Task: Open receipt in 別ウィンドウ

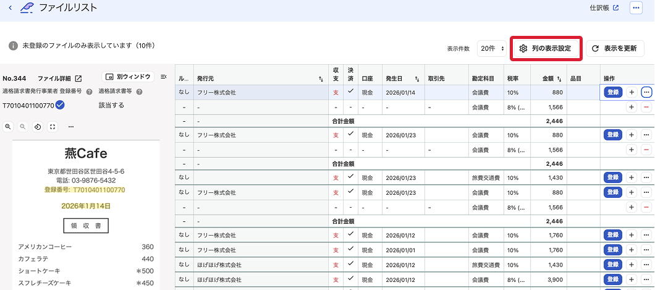Action: tap(128, 77)
